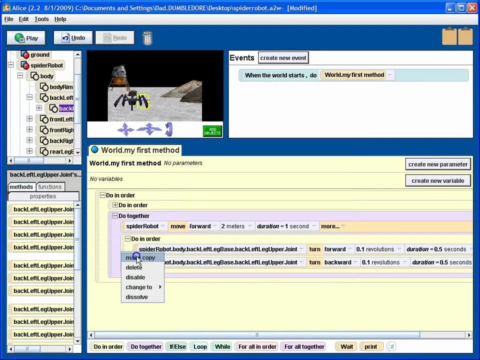Click create new variable button
480x360 pixels.
point(438,180)
